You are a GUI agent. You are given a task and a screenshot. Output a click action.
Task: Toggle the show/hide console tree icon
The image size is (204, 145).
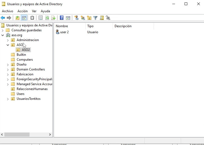tap(24, 18)
